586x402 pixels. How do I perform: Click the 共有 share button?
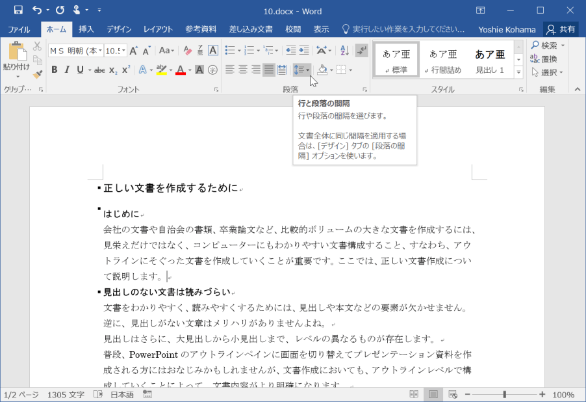click(561, 29)
